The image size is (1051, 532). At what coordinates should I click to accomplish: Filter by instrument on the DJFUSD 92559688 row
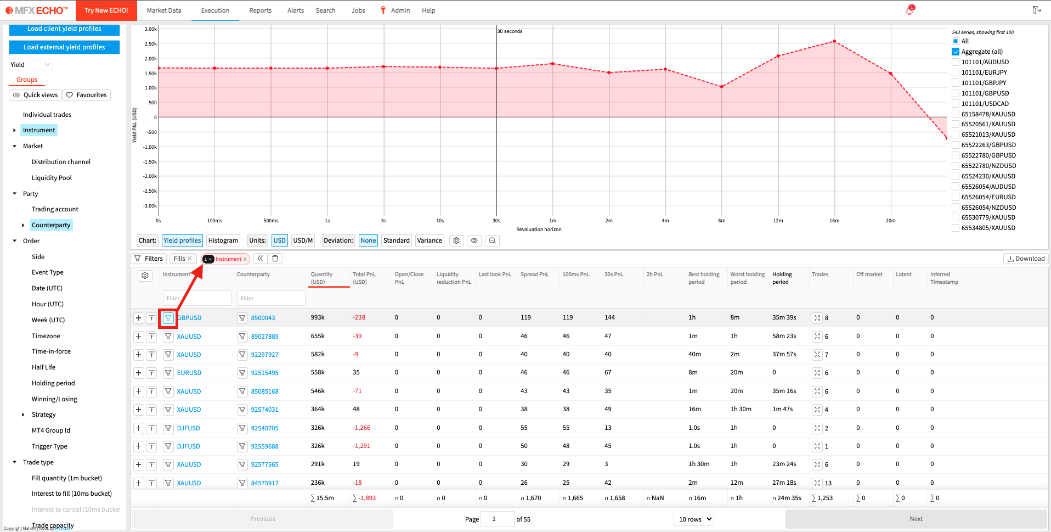pos(168,446)
